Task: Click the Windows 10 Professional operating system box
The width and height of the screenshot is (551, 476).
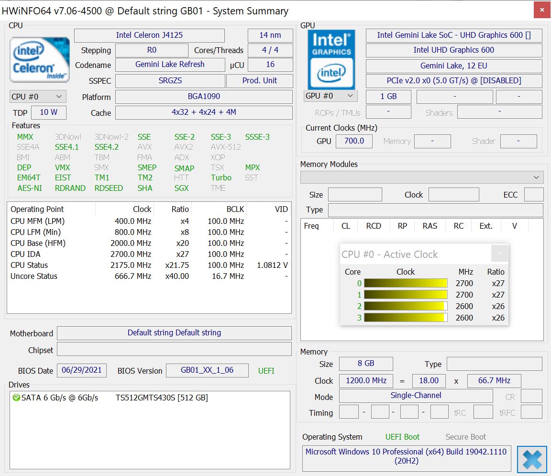Action: (x=406, y=456)
